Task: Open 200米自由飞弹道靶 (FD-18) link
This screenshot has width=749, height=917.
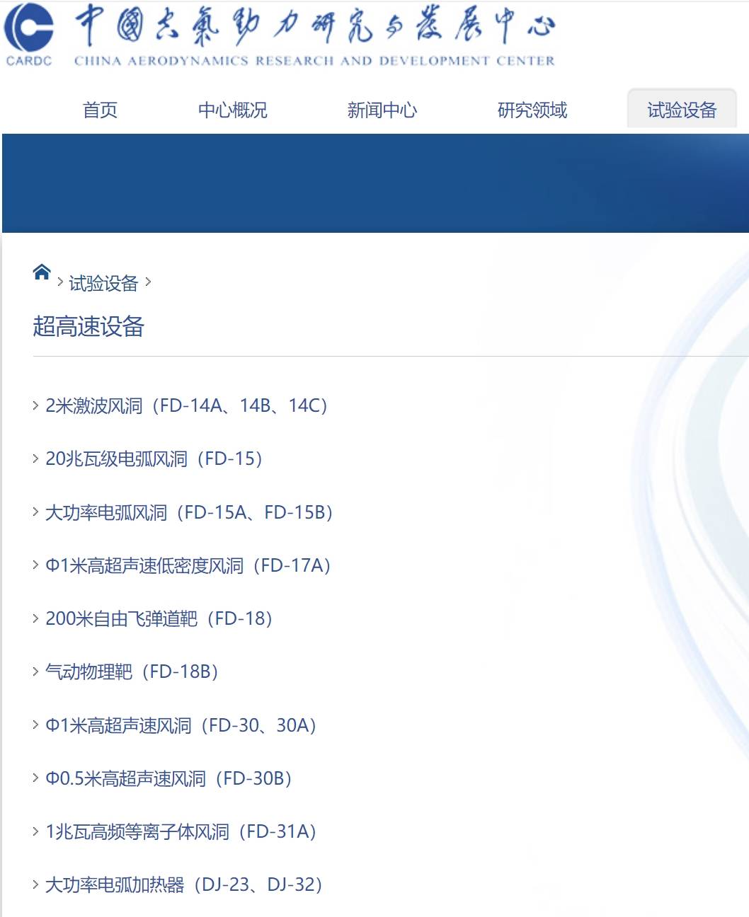Action: pyautogui.click(x=159, y=619)
